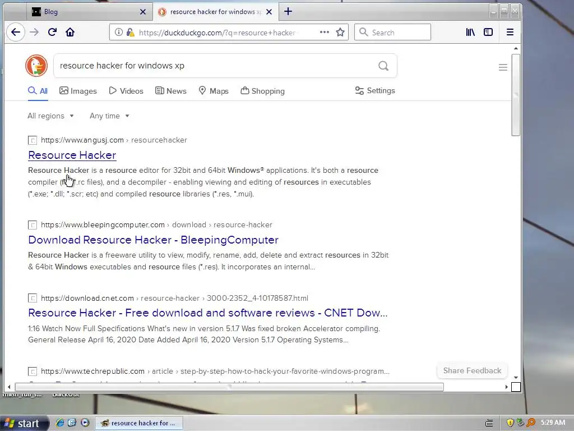Image resolution: width=574 pixels, height=431 pixels.
Task: Click the horizontal scroll right arrow
Action: 507,387
